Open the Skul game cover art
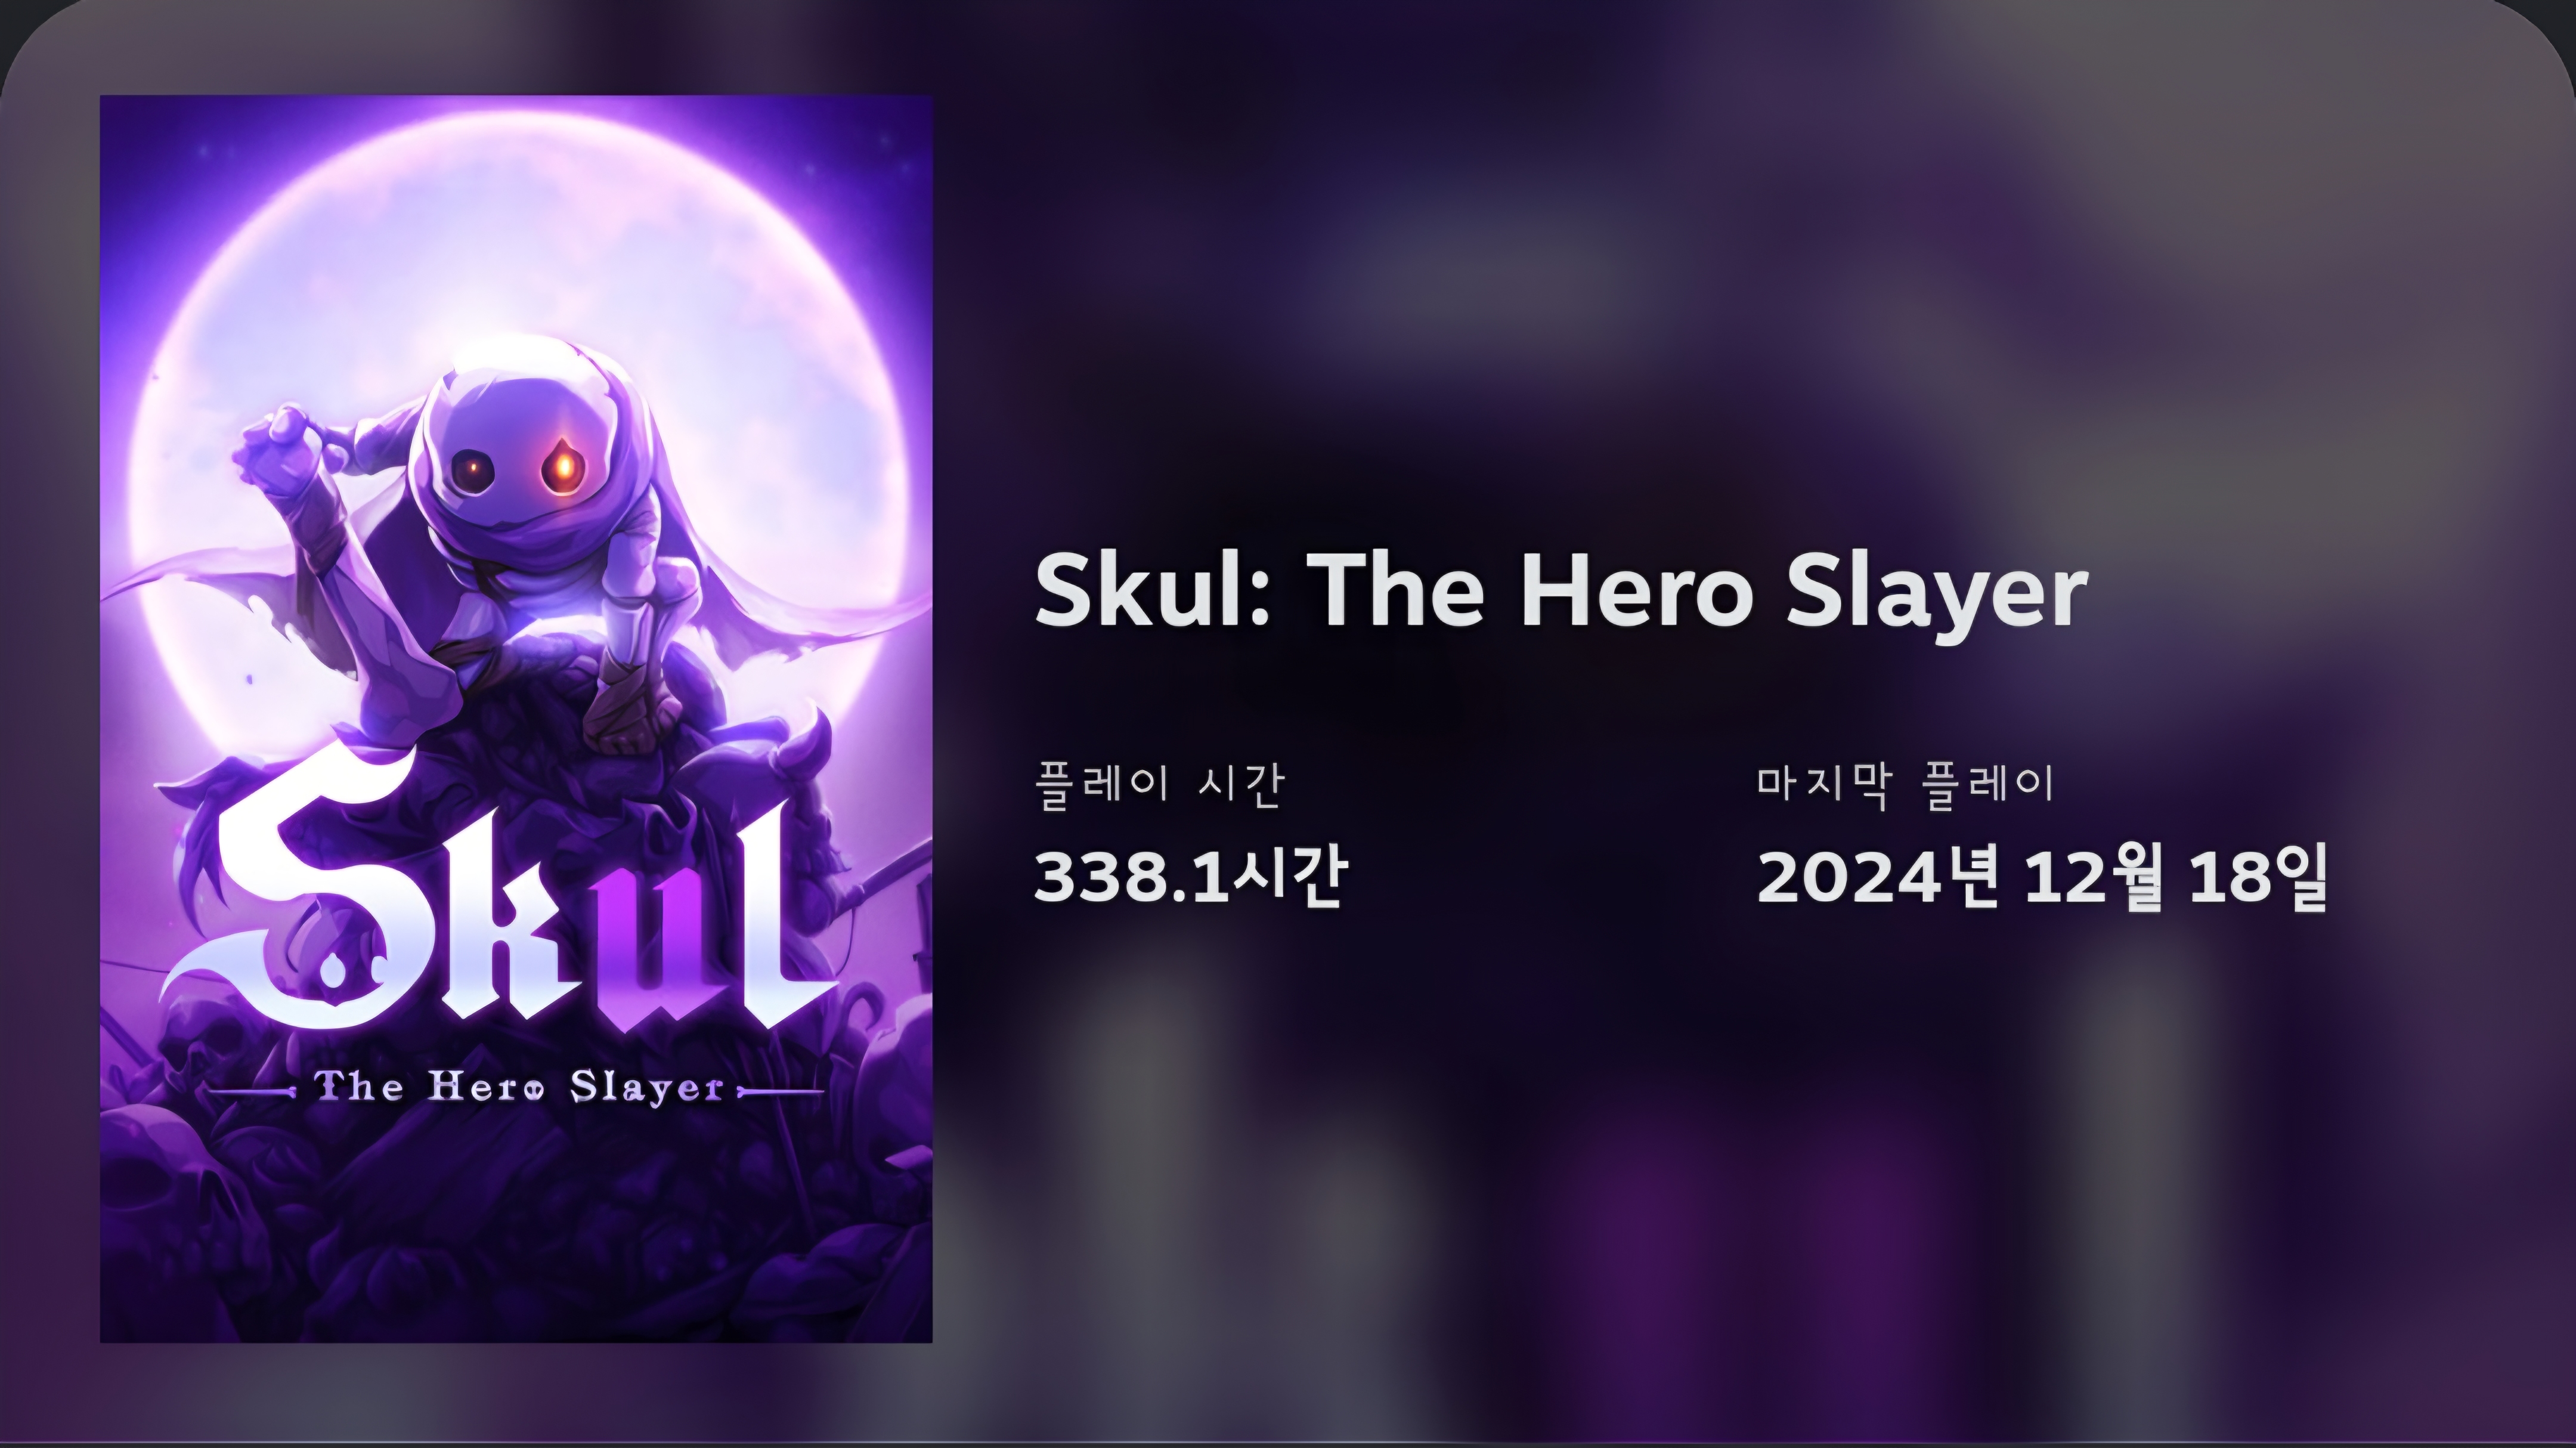2576x1448 pixels. coord(516,718)
